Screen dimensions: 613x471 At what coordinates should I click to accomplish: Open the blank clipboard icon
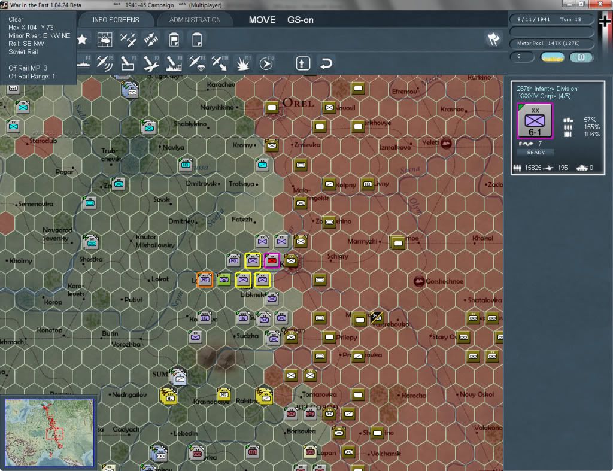click(x=197, y=39)
